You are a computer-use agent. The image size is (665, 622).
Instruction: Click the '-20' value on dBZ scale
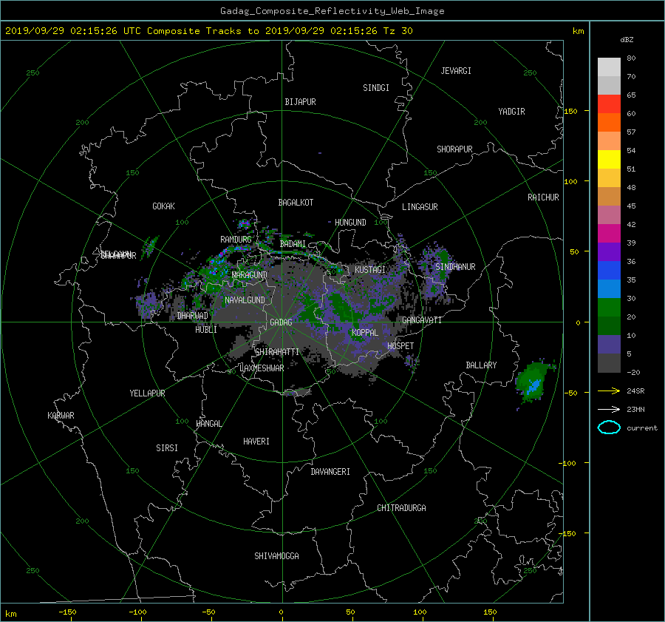[633, 372]
